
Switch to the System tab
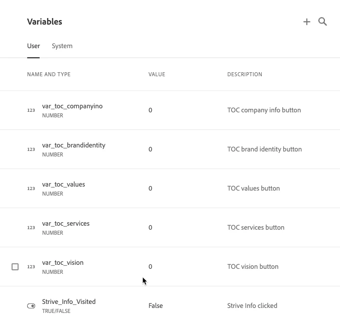(x=62, y=46)
